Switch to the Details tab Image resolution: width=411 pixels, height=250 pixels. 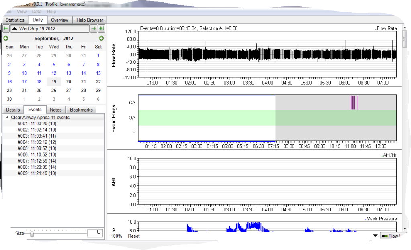(x=13, y=110)
